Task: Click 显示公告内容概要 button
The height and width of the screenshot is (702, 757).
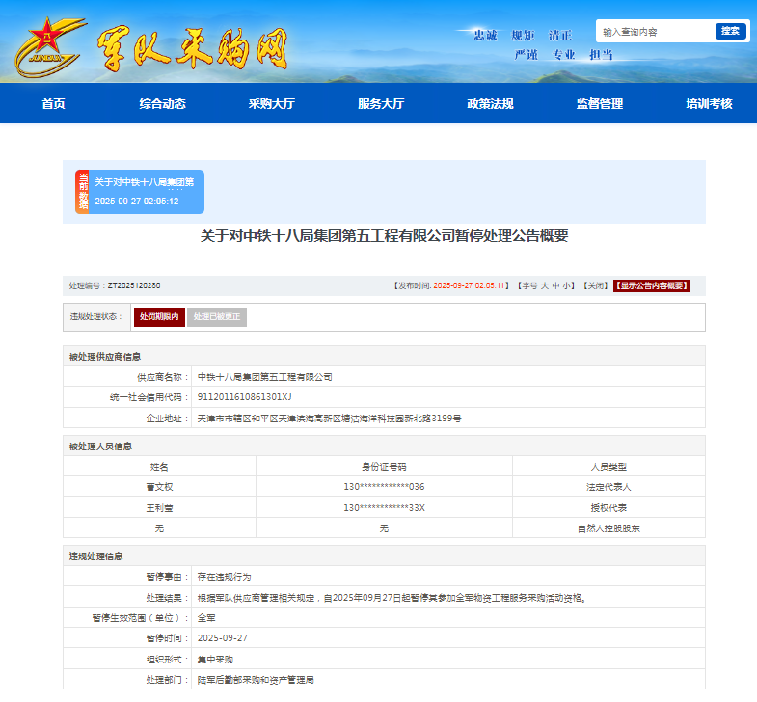Action: coord(652,286)
